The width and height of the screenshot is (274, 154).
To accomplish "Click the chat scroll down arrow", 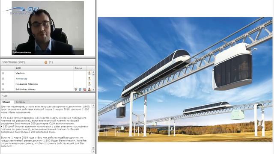I will pyautogui.click(x=93, y=151).
